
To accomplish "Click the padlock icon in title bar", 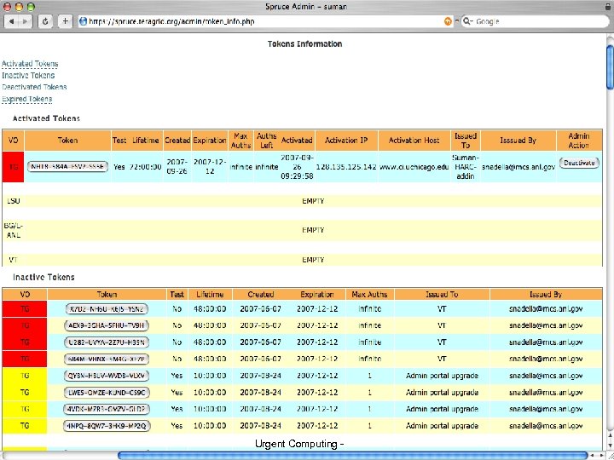I will (606, 7).
